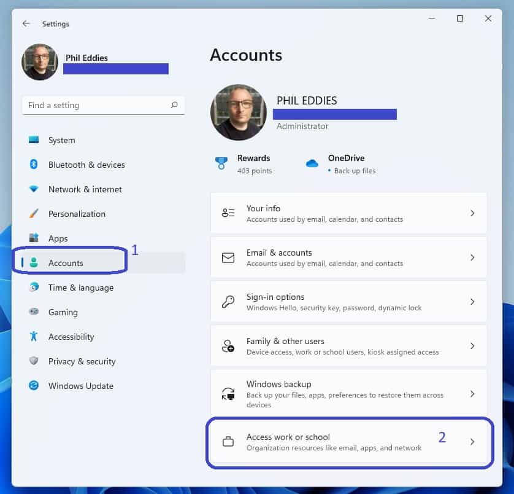The height and width of the screenshot is (494, 514).
Task: Close the Settings window
Action: point(488,18)
